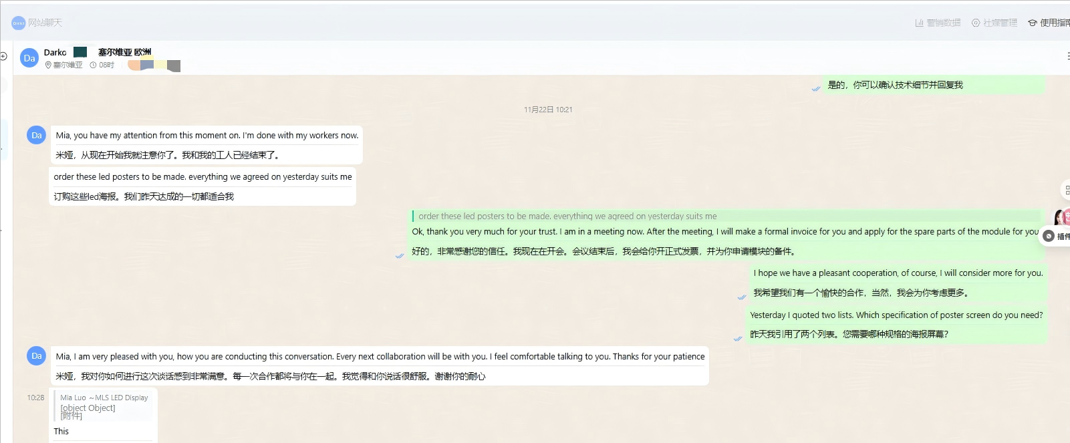
Task: Open 使用指南 user guide link
Action: [x=1049, y=23]
